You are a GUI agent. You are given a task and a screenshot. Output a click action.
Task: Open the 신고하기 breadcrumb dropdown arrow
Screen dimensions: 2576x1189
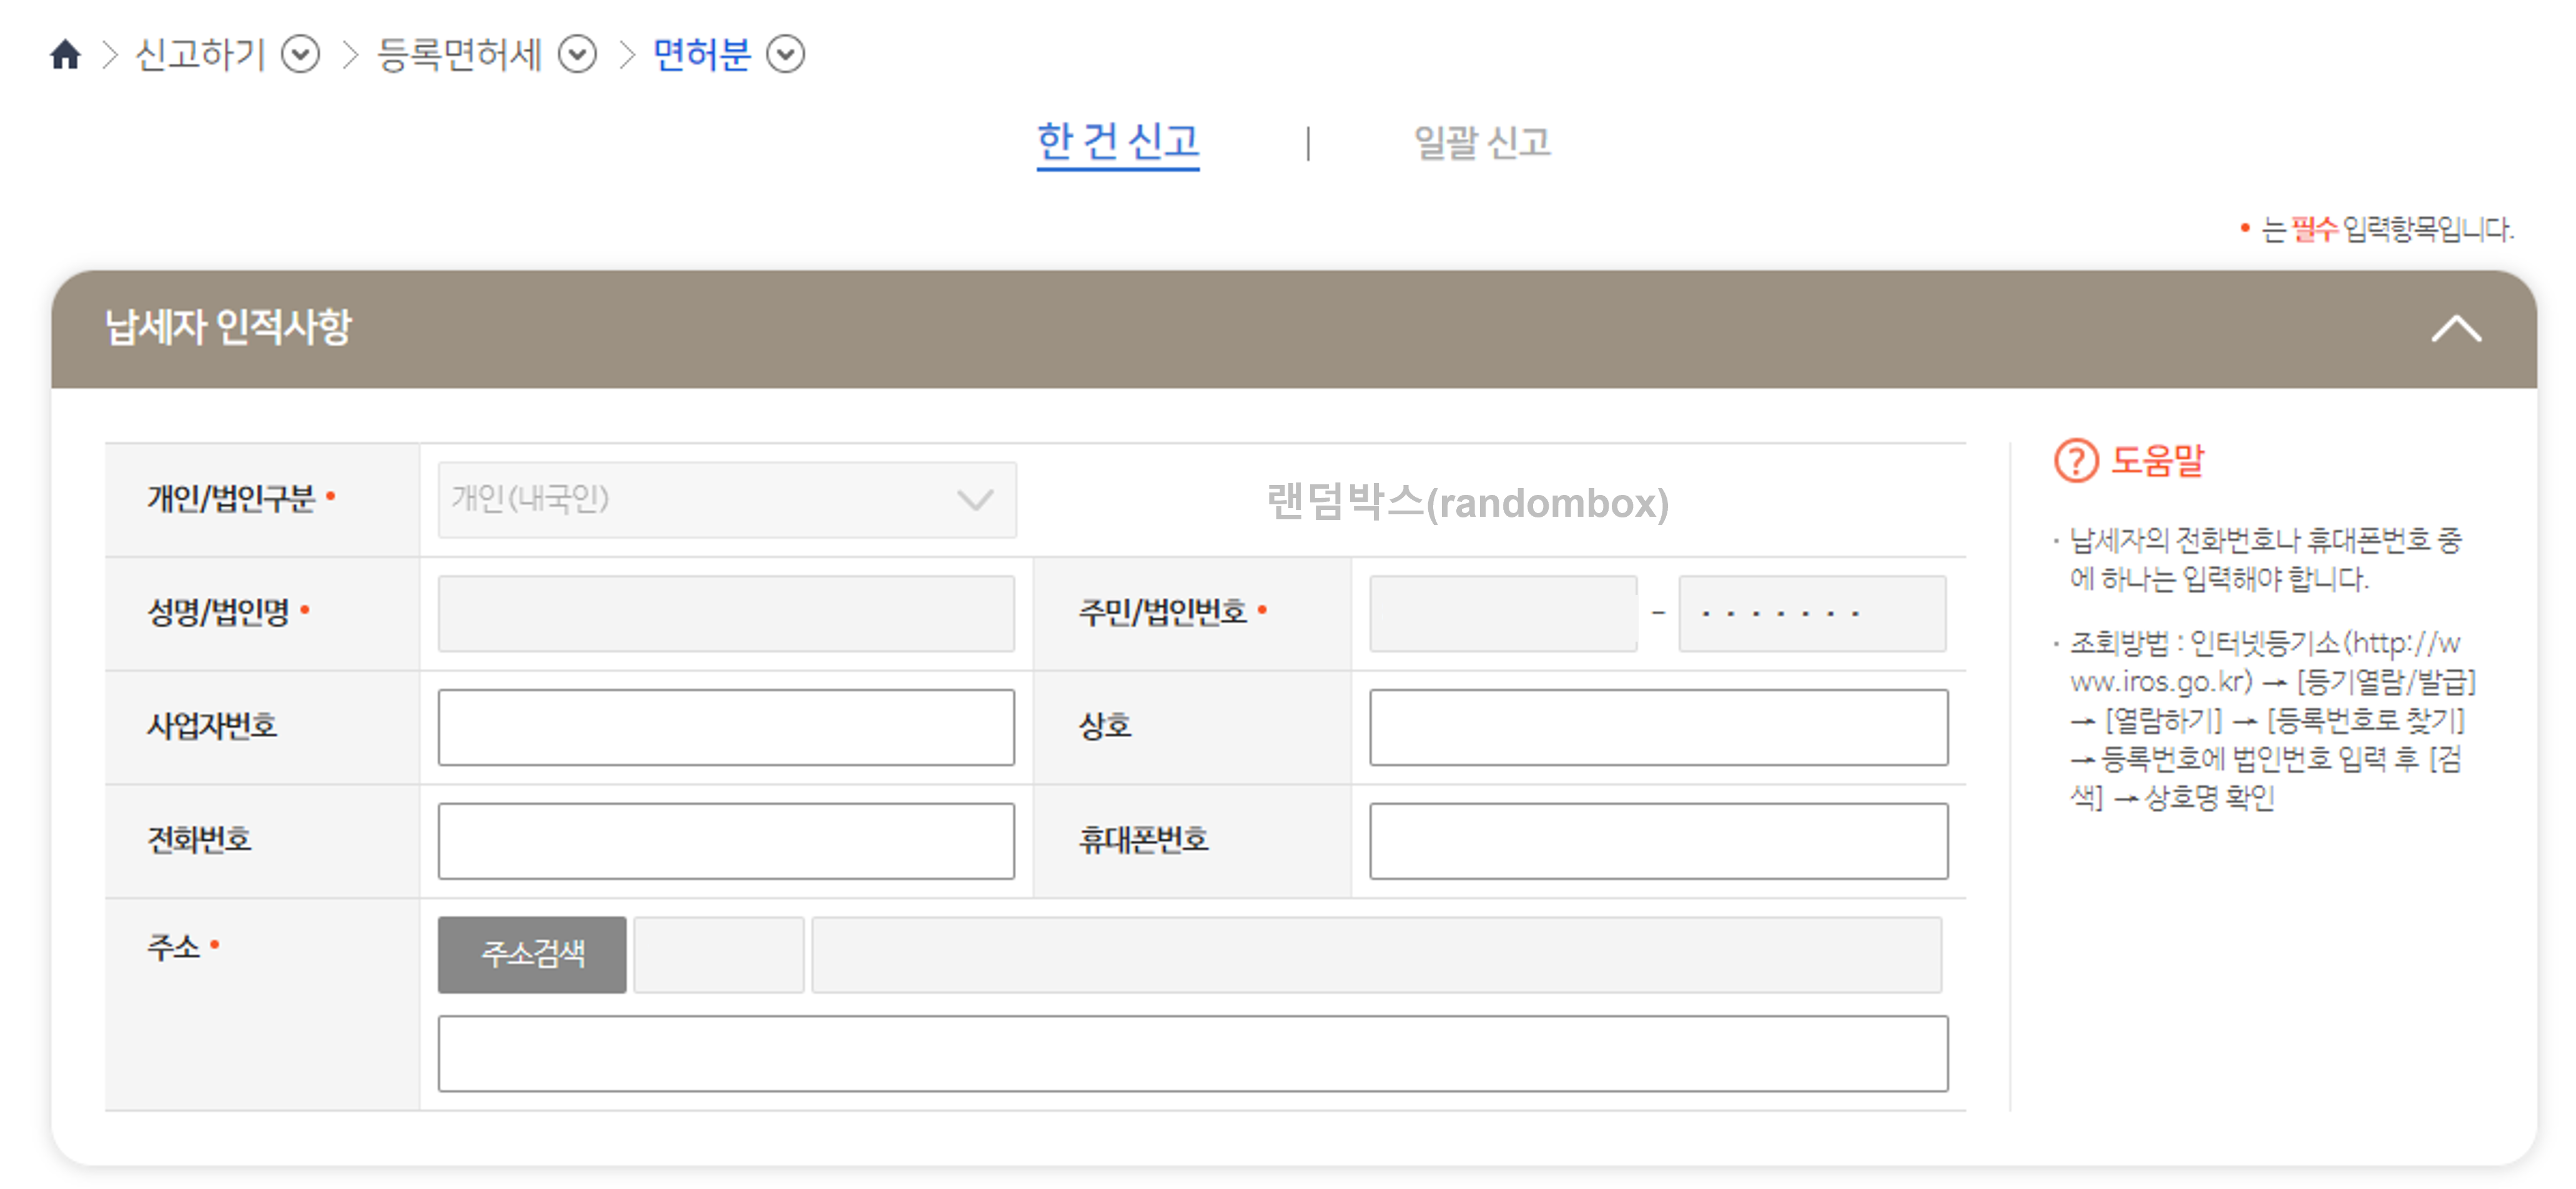pyautogui.click(x=300, y=54)
